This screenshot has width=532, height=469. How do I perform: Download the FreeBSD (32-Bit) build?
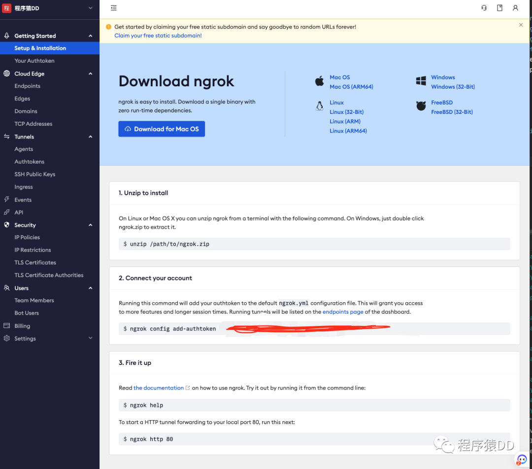(452, 112)
